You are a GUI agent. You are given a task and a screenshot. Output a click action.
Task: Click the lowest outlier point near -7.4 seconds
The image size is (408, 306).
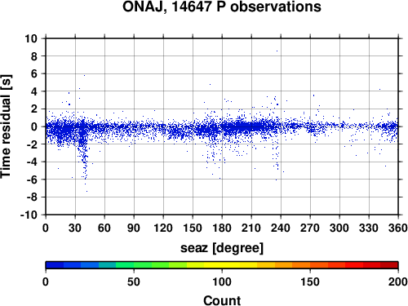click(x=86, y=191)
